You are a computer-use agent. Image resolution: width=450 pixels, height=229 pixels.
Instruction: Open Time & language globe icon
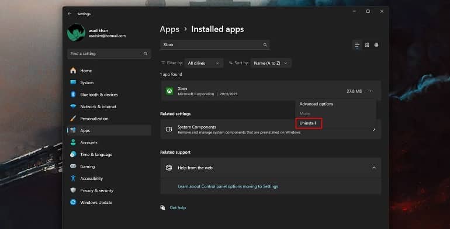[x=73, y=154]
